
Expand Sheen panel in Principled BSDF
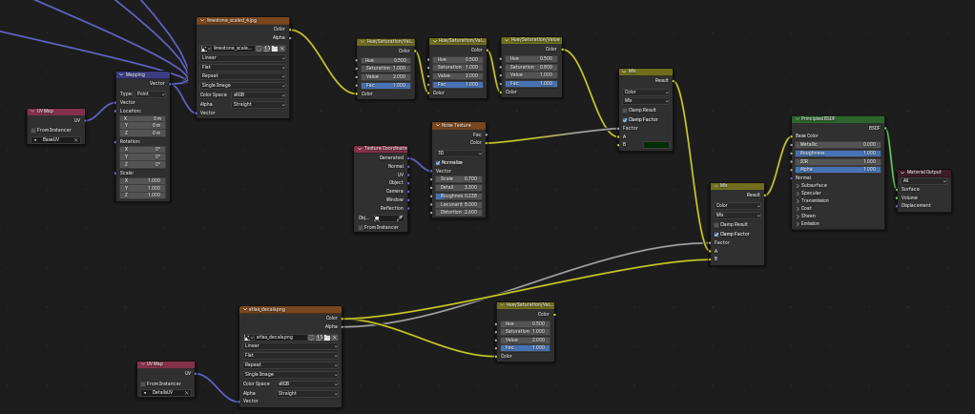(x=798, y=216)
